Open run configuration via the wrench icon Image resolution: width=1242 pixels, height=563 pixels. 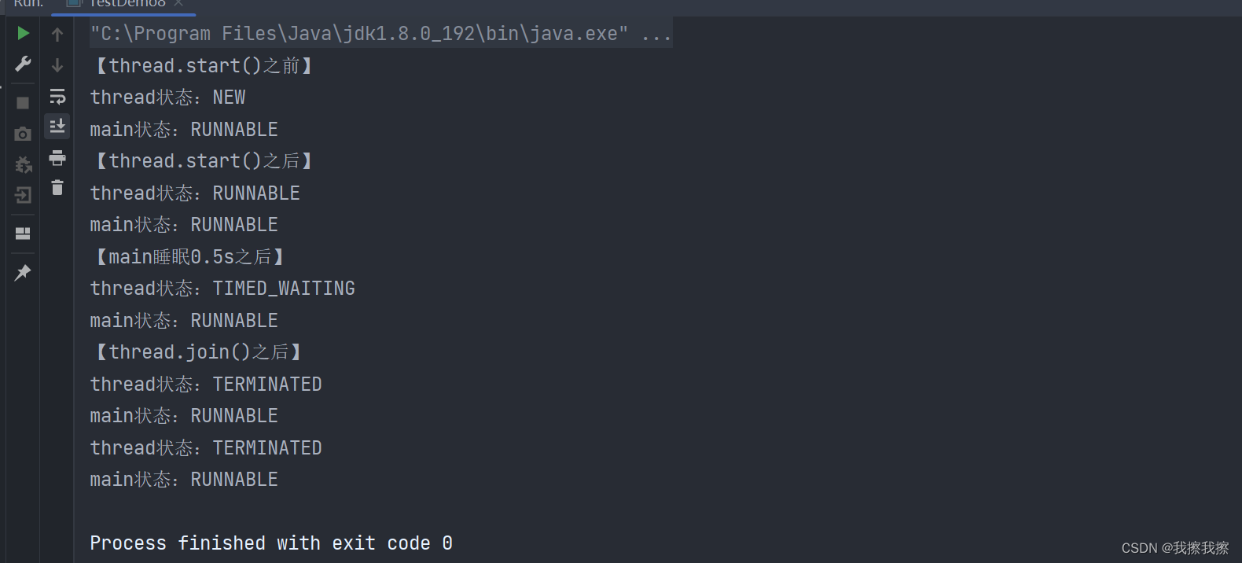coord(23,64)
